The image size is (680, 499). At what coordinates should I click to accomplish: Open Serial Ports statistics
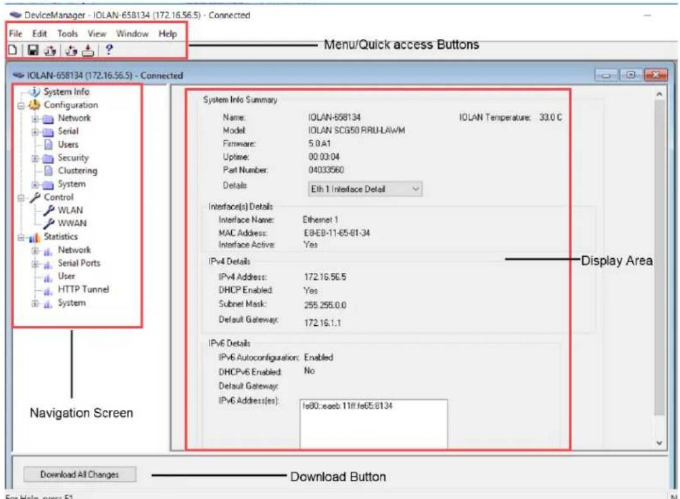(x=79, y=263)
